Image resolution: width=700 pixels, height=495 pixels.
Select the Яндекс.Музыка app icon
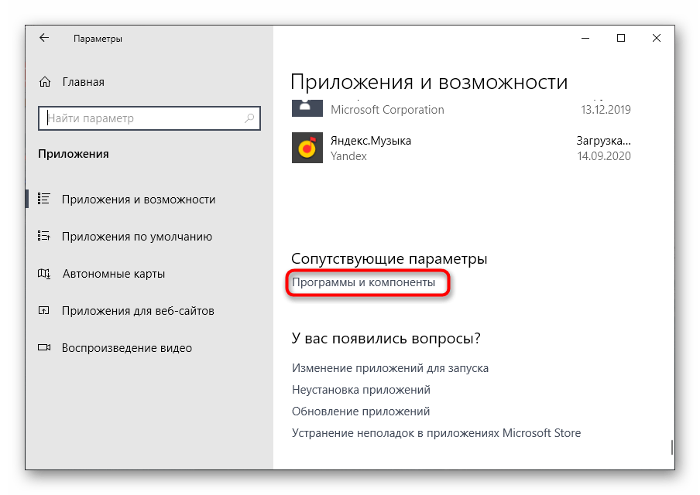pyautogui.click(x=307, y=148)
